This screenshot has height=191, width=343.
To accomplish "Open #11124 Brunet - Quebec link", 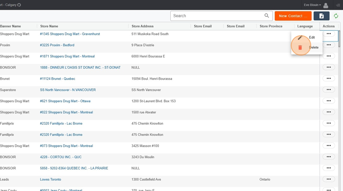I will click(x=58, y=79).
